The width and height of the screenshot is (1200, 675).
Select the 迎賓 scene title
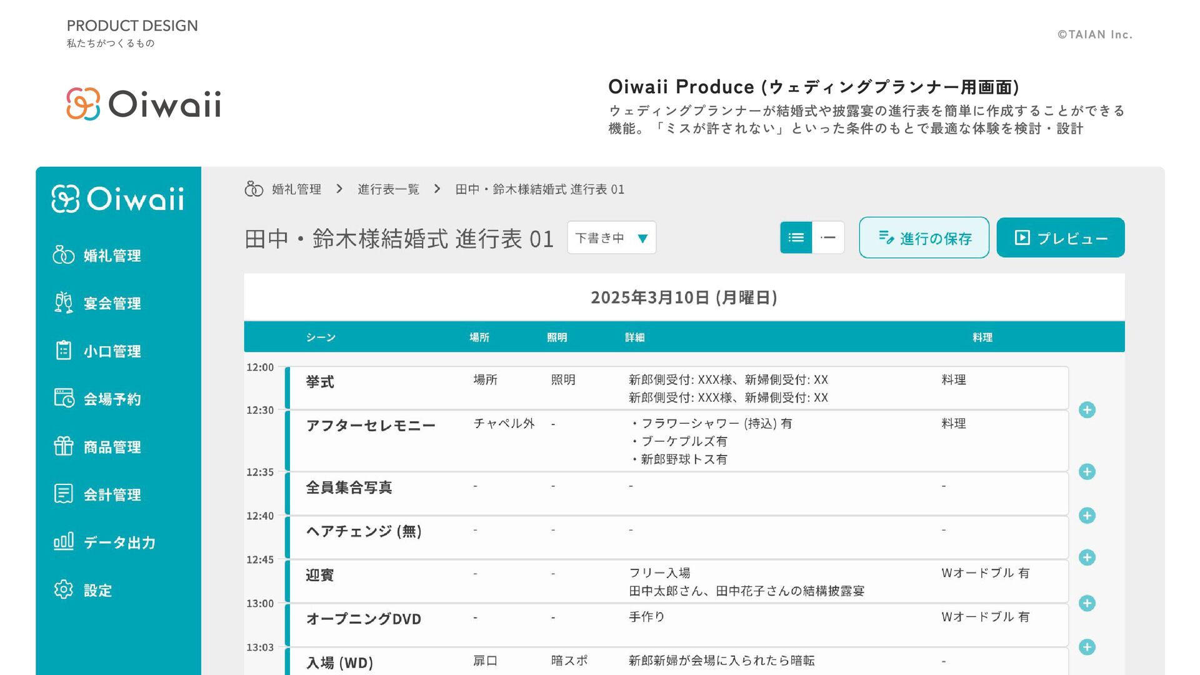click(320, 575)
